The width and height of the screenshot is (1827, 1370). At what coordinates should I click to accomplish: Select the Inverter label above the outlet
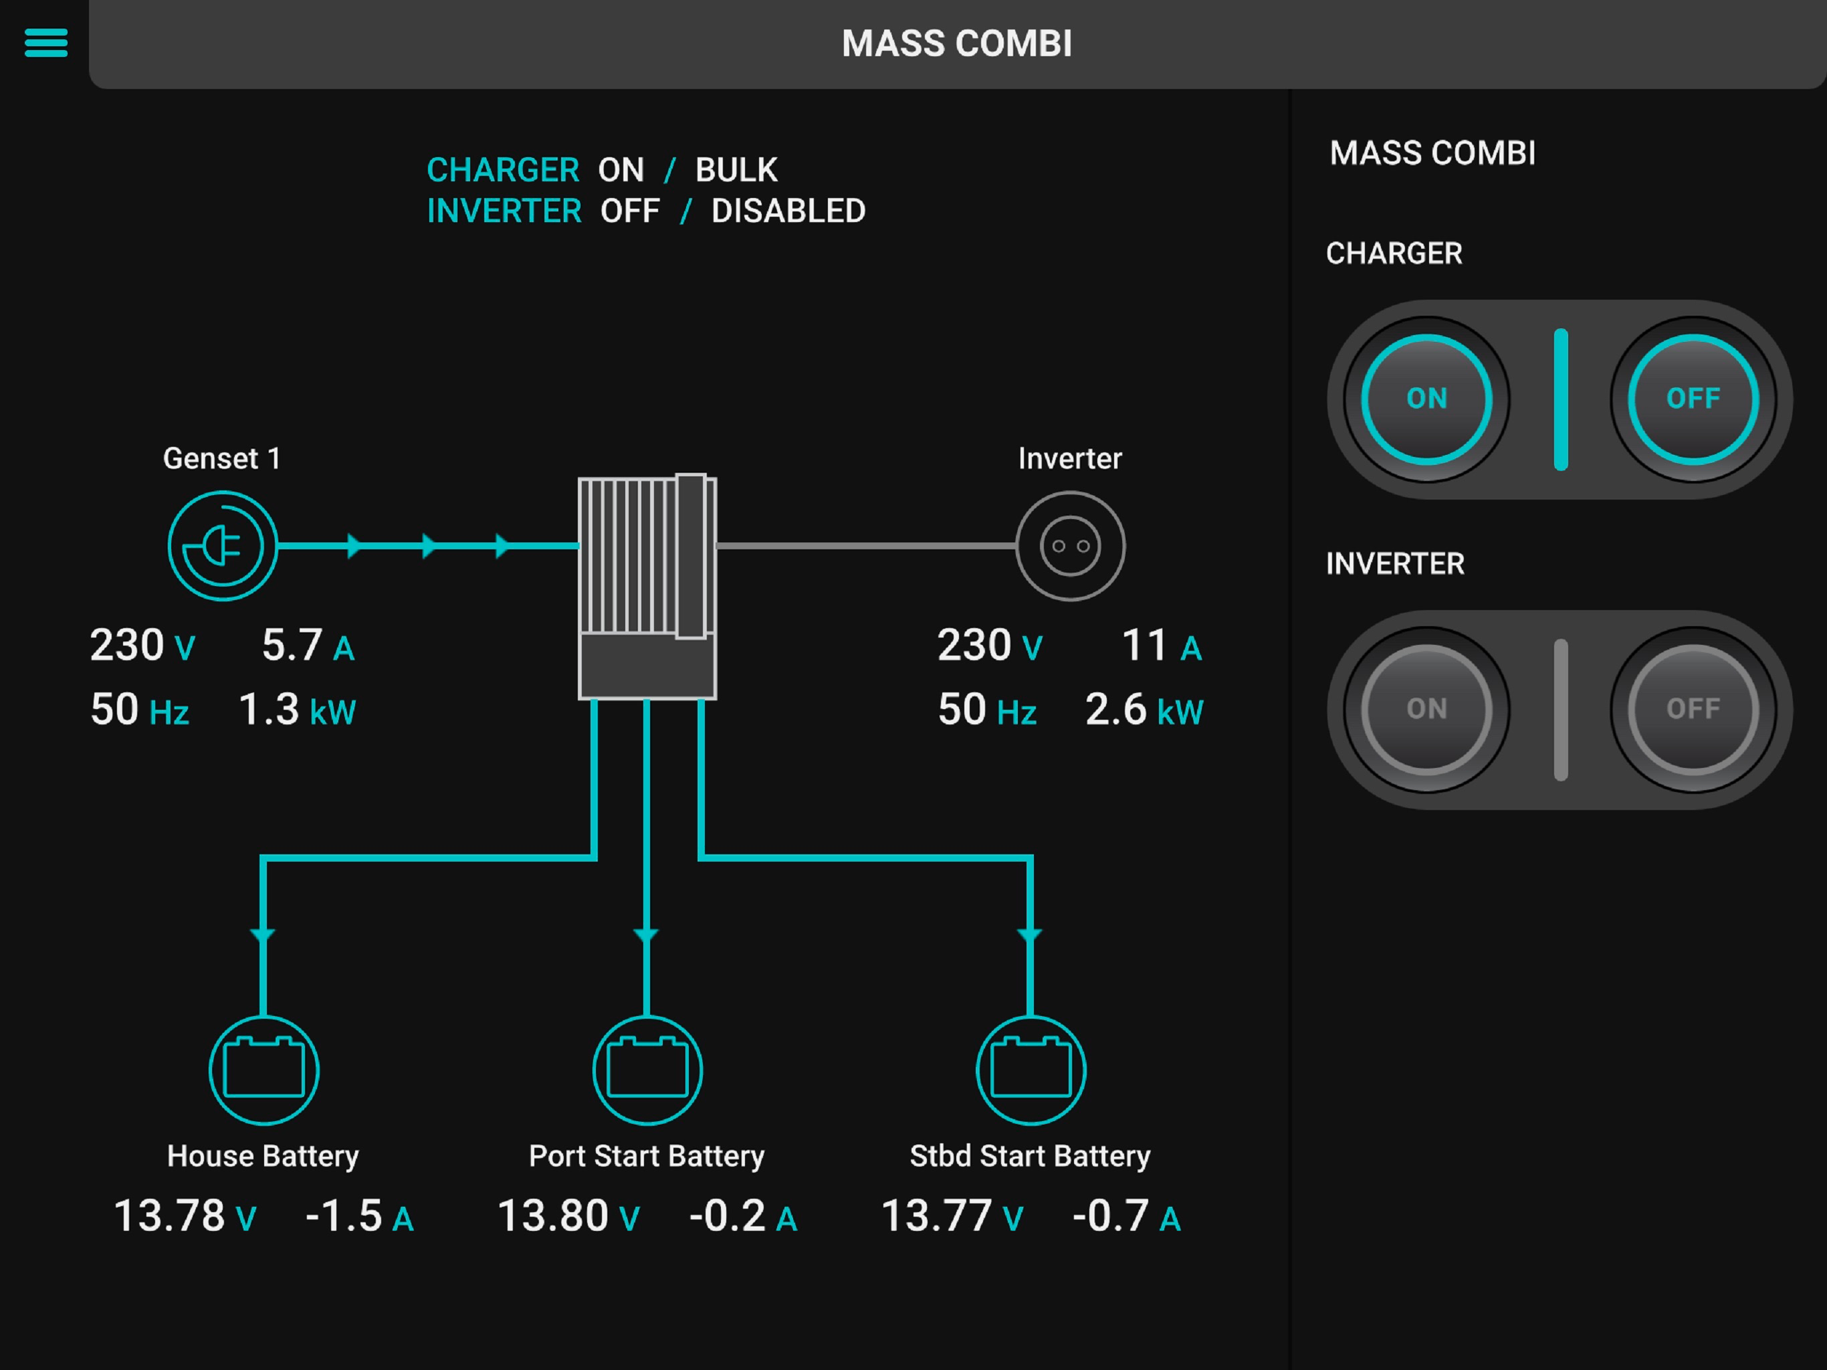tap(1069, 459)
